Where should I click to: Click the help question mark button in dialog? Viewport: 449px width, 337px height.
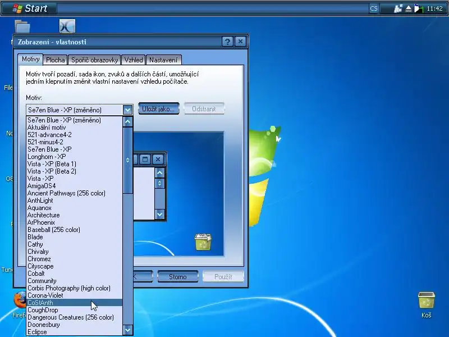point(227,42)
